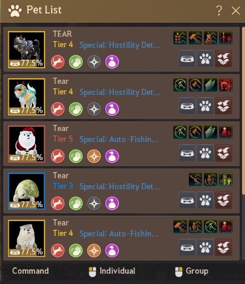
Task: Click the alchemy flask skill icon
Action: [210, 38]
